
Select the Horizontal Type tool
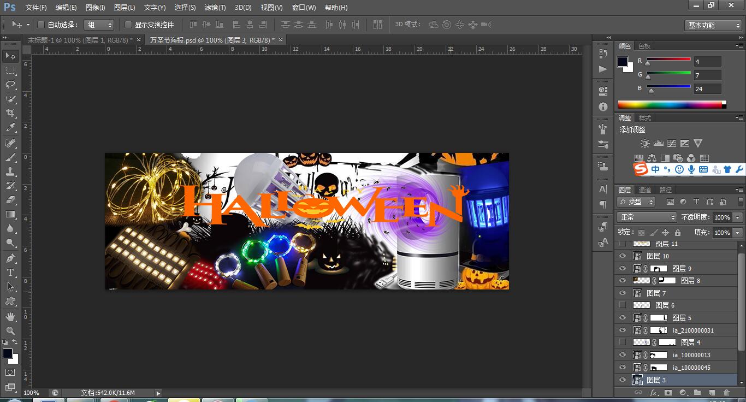coord(10,272)
